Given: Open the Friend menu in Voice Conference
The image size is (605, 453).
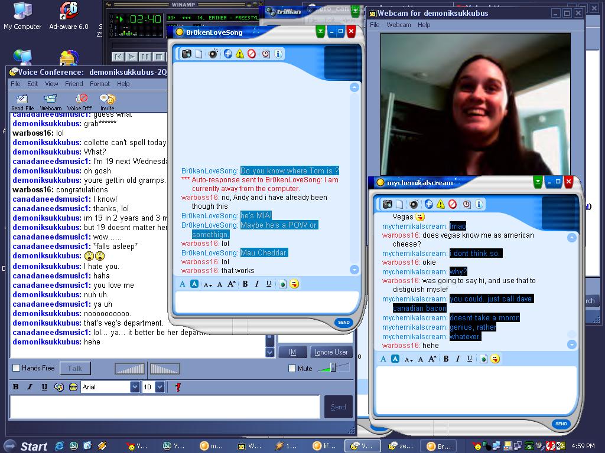Looking at the screenshot, I should [74, 84].
